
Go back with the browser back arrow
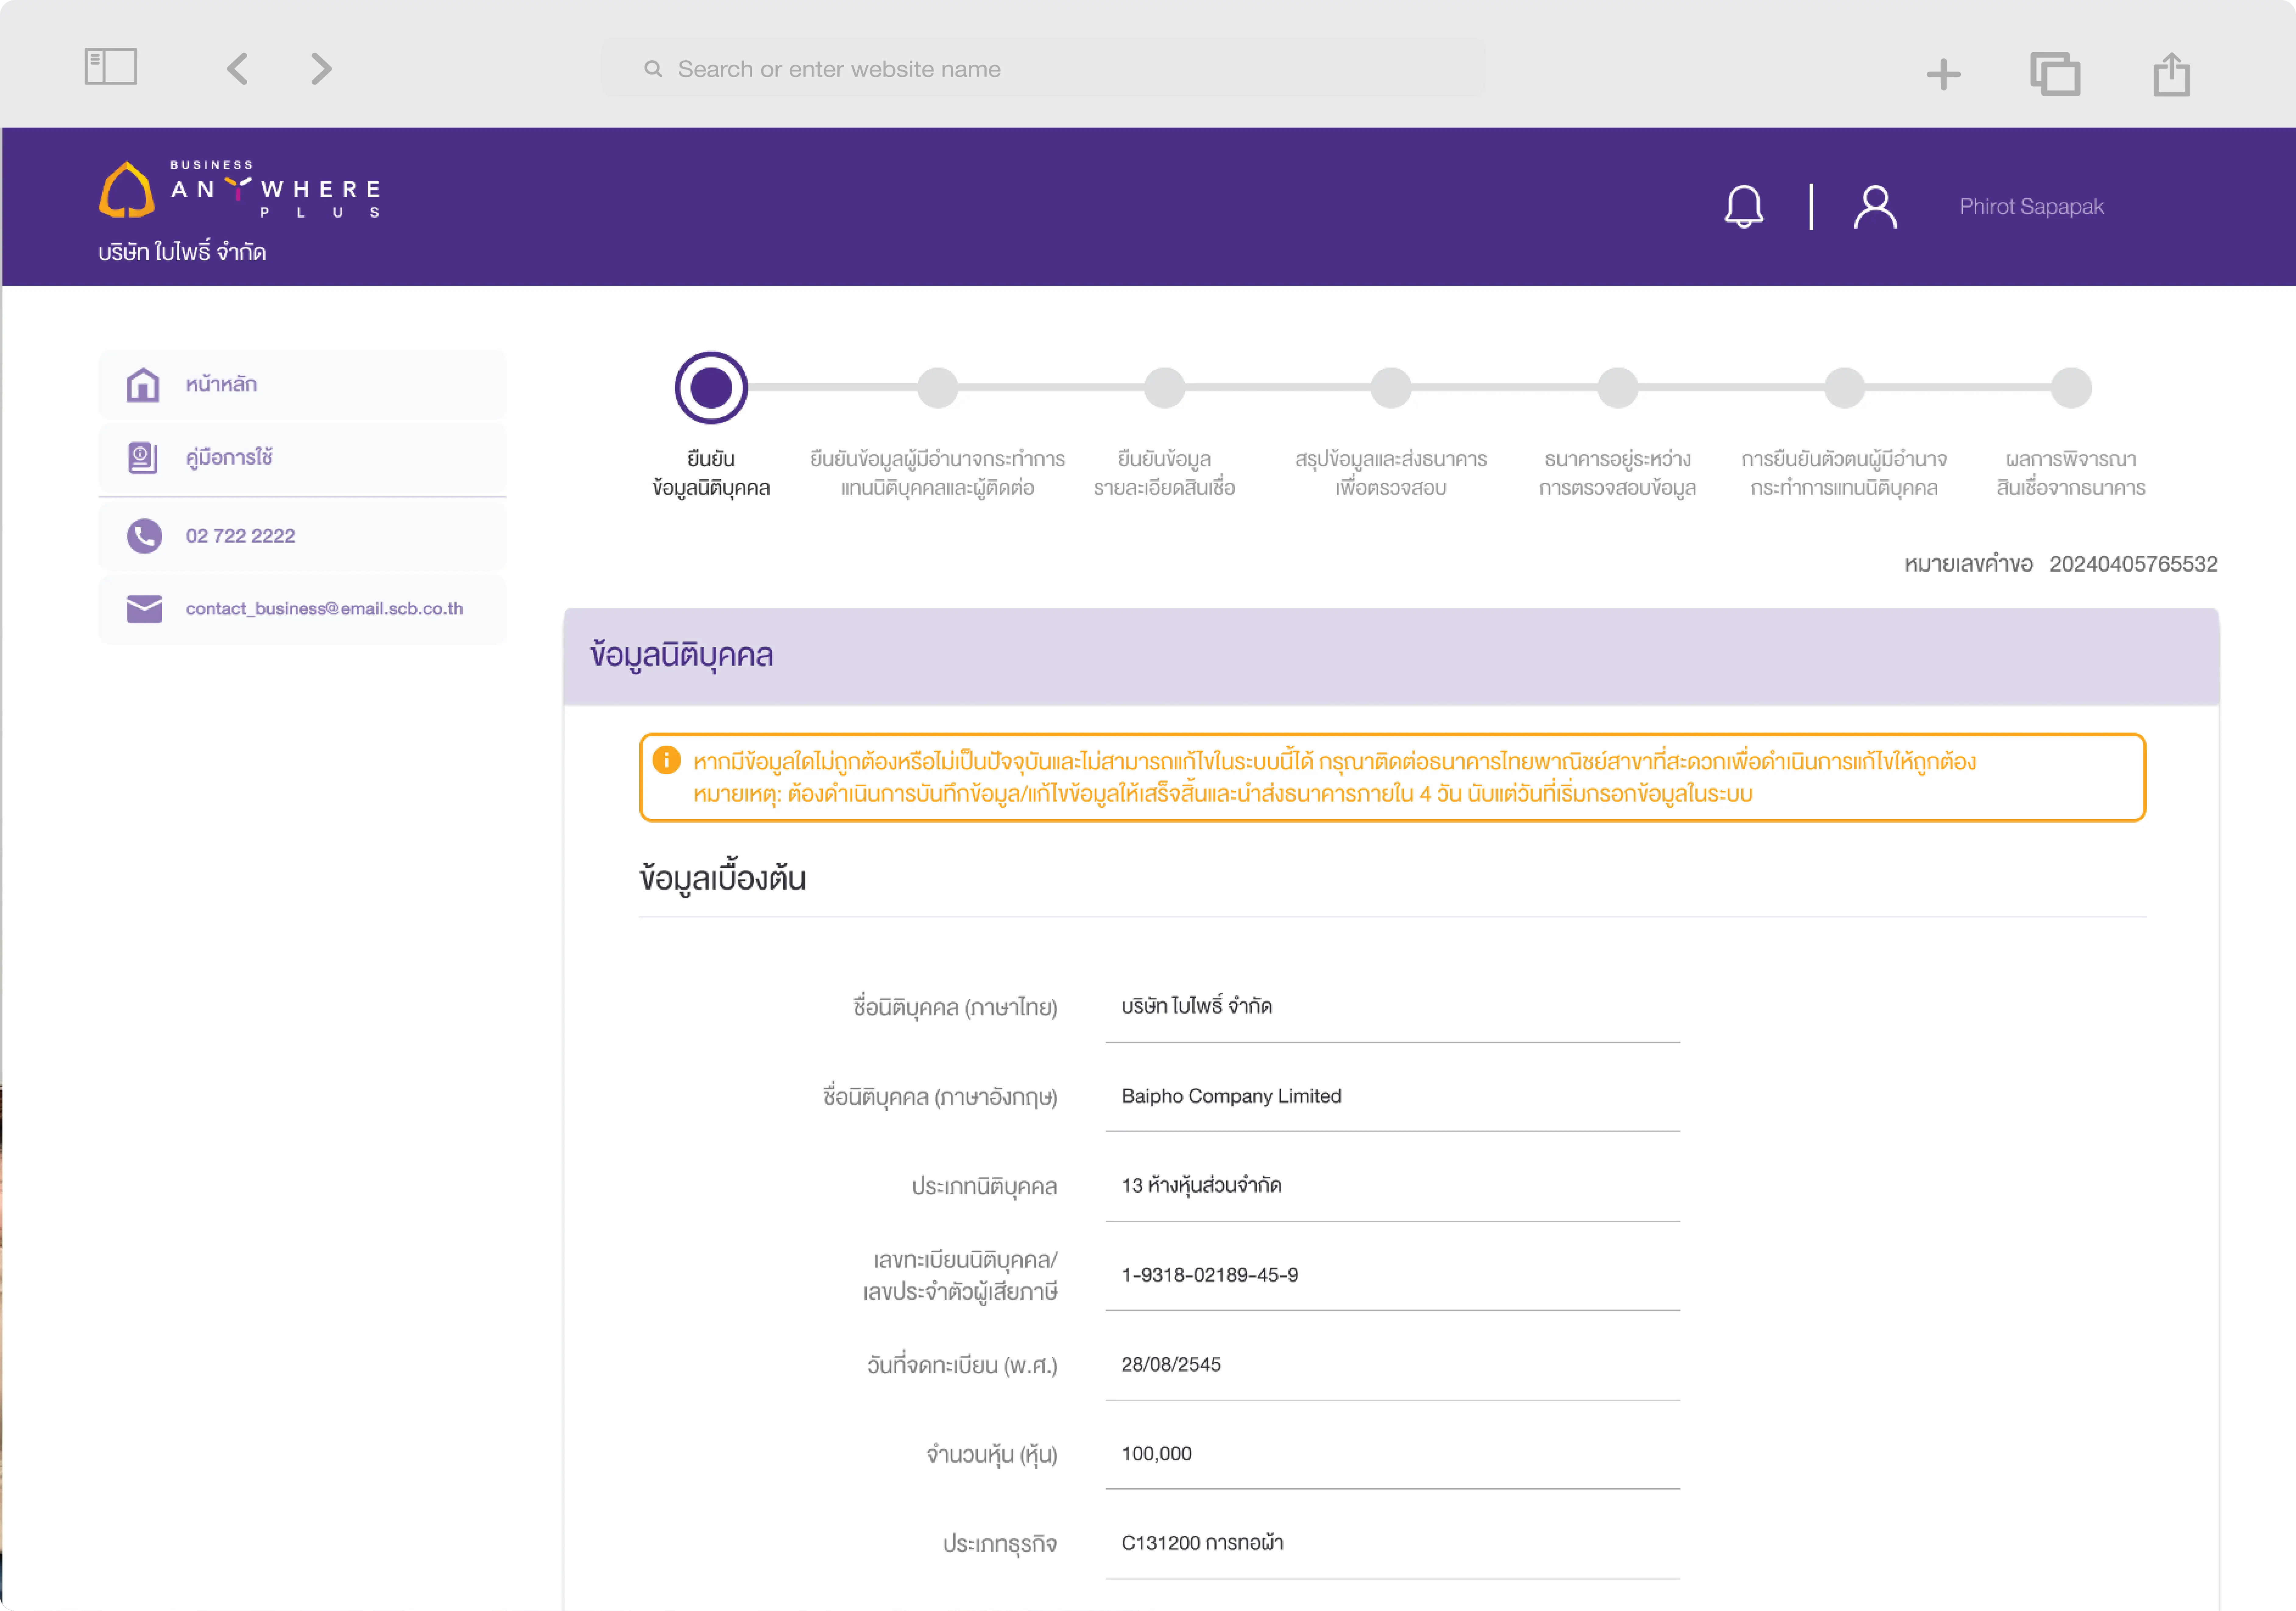coord(237,69)
